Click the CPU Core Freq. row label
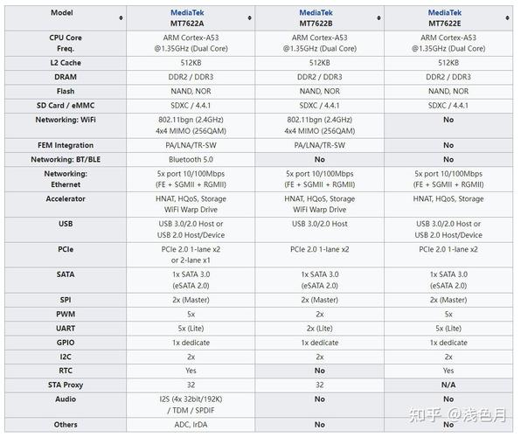Screen dimensions: 521x437 [x=66, y=43]
